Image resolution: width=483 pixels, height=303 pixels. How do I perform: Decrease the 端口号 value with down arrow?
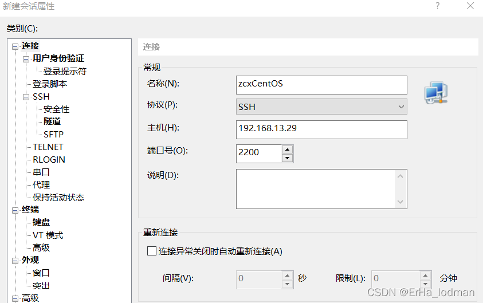(288, 158)
